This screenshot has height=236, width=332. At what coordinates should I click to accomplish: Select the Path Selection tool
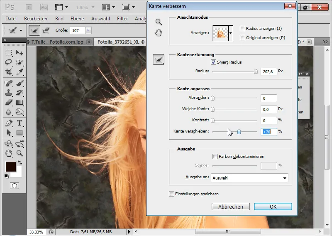point(8,133)
